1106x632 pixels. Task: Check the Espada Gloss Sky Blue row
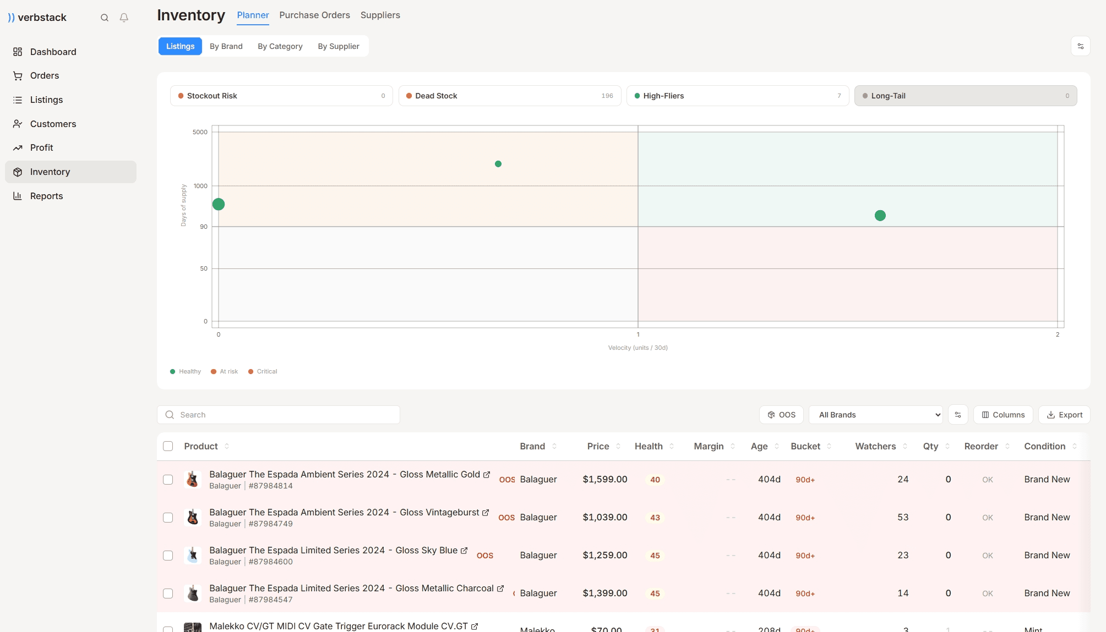pos(168,556)
